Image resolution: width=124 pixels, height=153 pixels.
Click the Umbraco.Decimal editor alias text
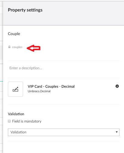point(39,91)
